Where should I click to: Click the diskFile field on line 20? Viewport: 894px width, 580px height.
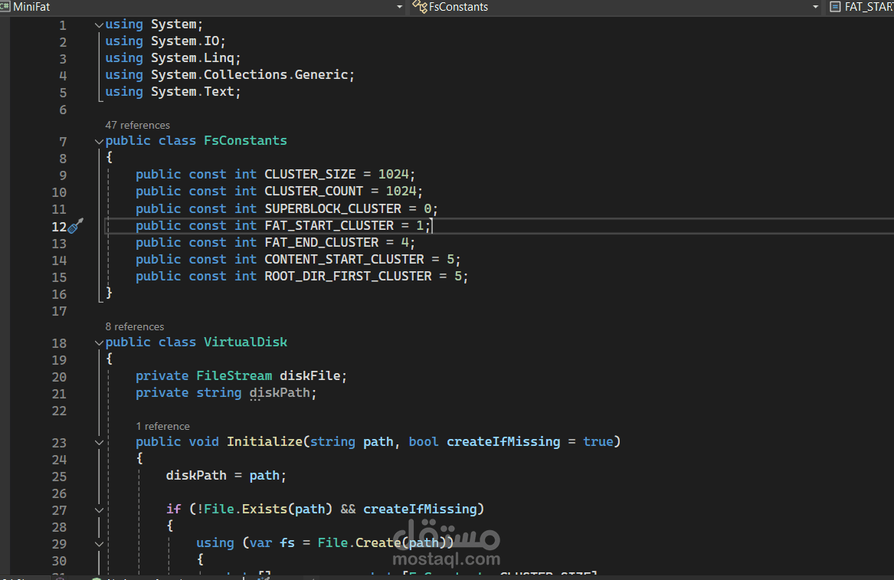coord(309,376)
